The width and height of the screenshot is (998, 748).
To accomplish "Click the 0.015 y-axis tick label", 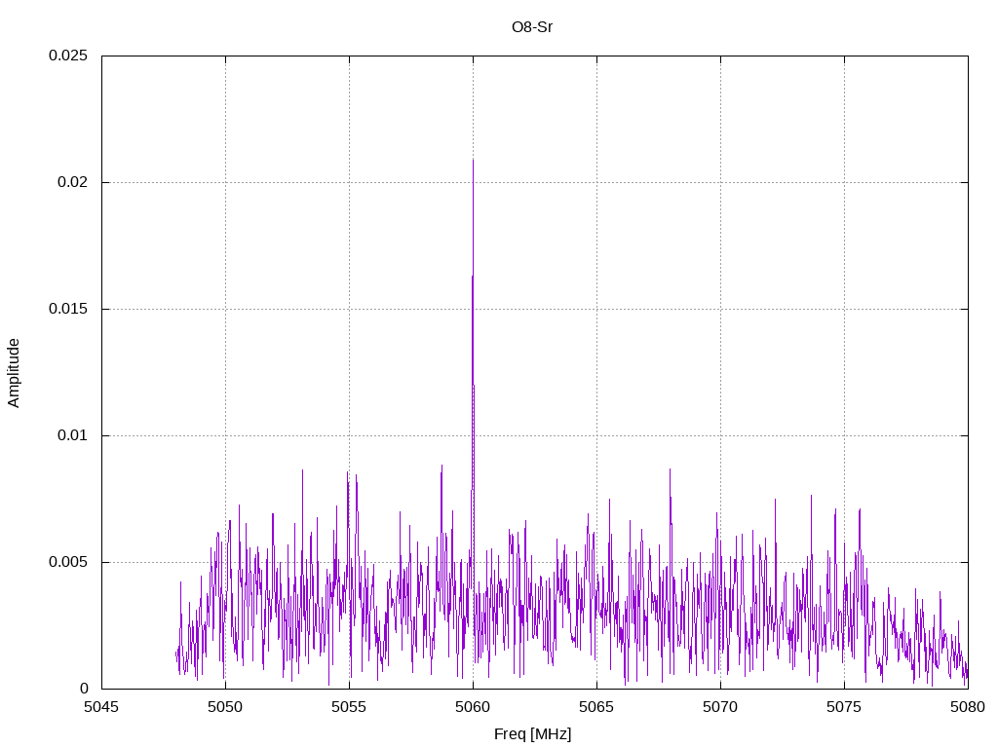I will point(68,309).
